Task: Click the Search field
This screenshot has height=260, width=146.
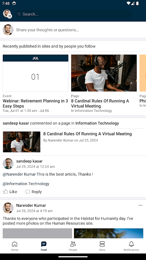Action: click(x=74, y=14)
